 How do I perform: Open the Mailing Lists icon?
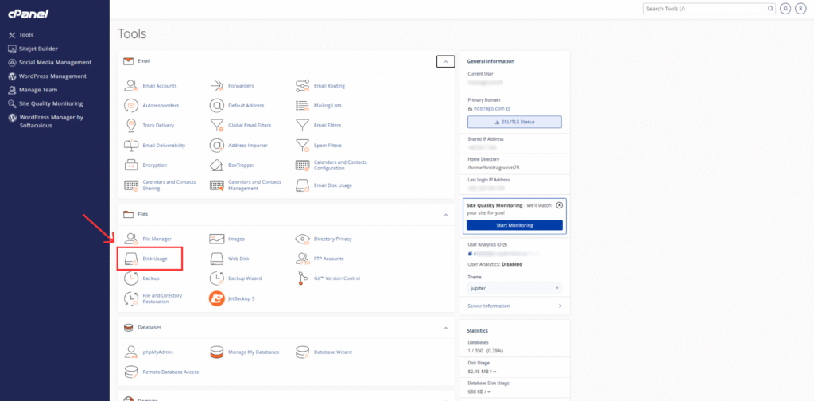(x=303, y=106)
